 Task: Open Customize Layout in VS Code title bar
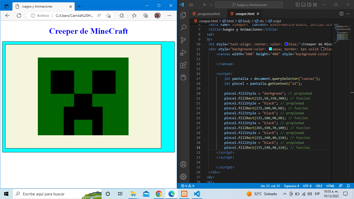(315, 5)
